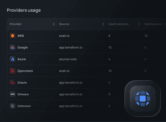
Task: Sort by the Provider column arrows
Action: 54,24
